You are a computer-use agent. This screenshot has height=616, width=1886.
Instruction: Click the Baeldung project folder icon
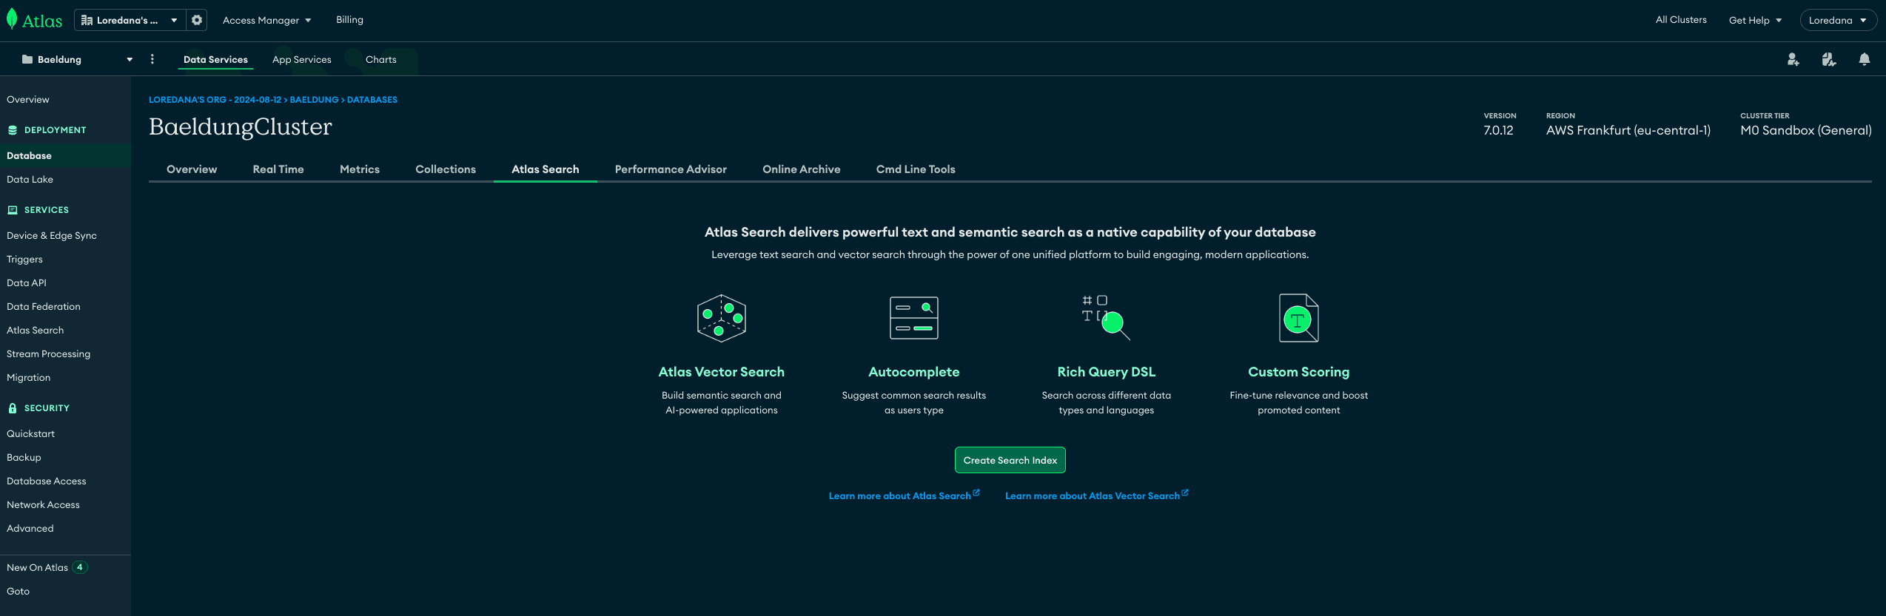(x=27, y=59)
